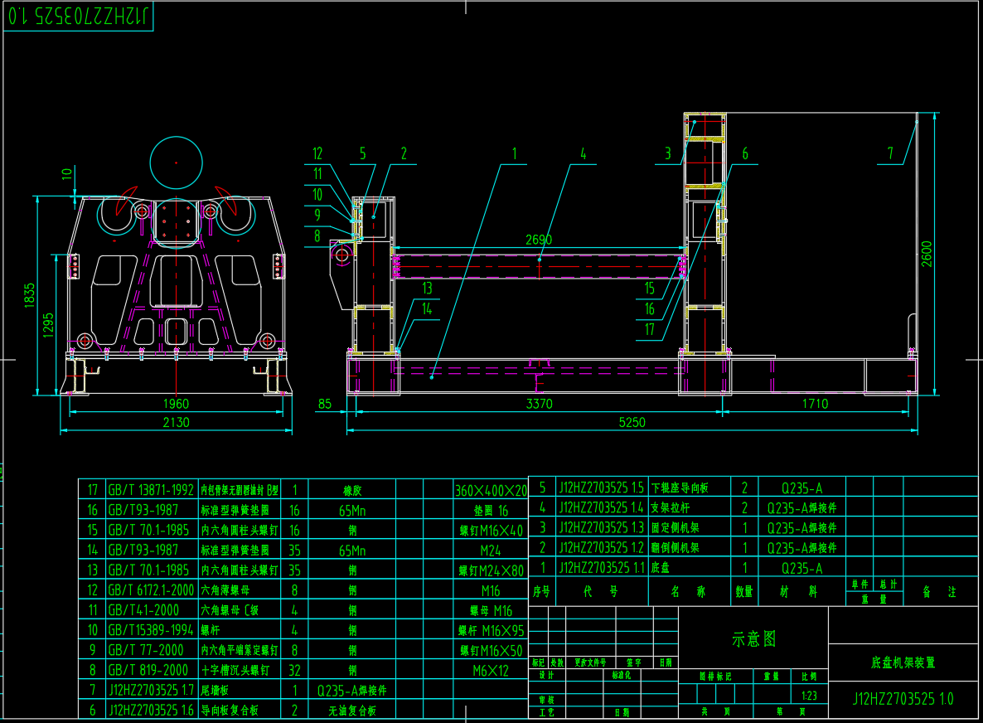983x723 pixels.
Task: Select the GB/T15389-1994 cell
Action: 151,630
